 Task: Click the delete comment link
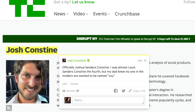(x=74, y=84)
